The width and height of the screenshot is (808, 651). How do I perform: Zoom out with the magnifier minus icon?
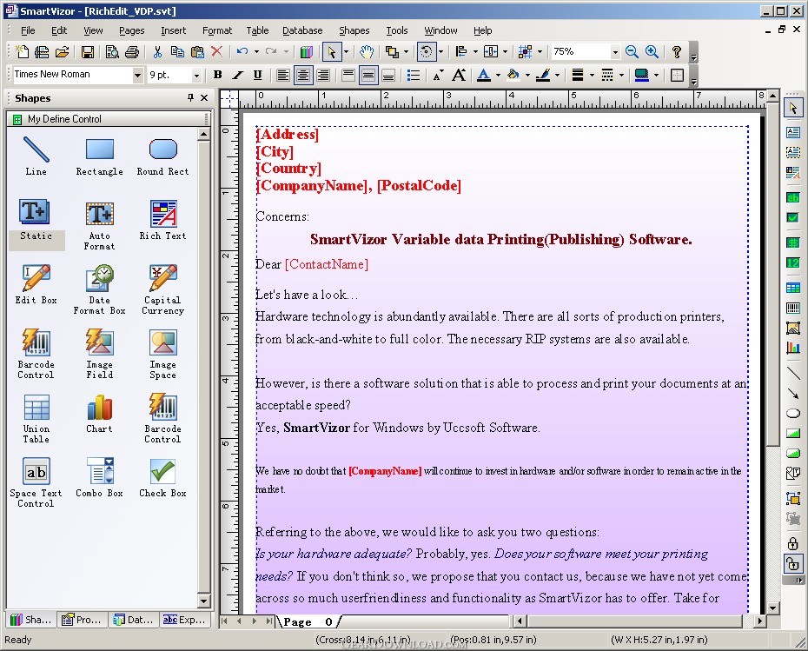click(632, 51)
